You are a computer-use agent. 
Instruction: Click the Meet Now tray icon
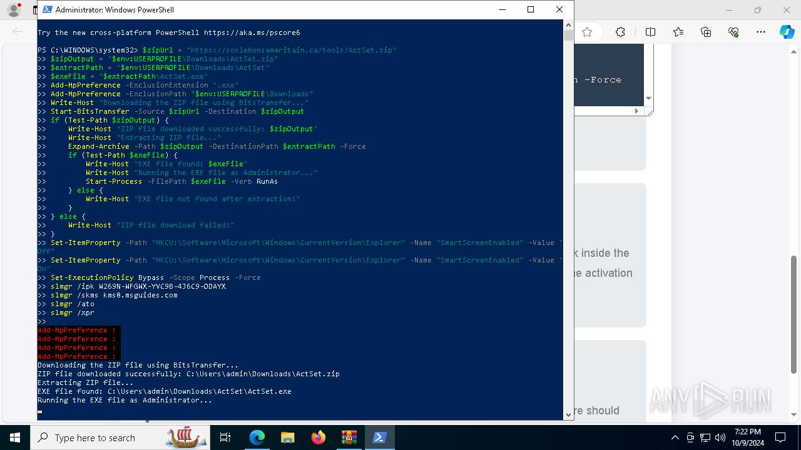point(690,437)
